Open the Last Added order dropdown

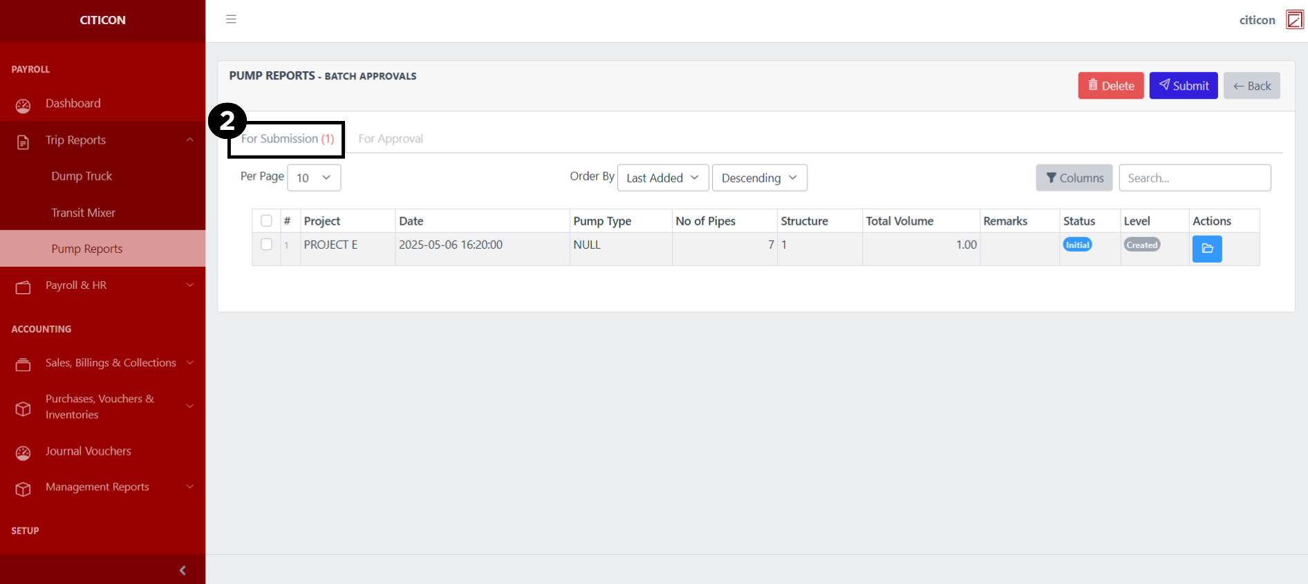pyautogui.click(x=662, y=178)
